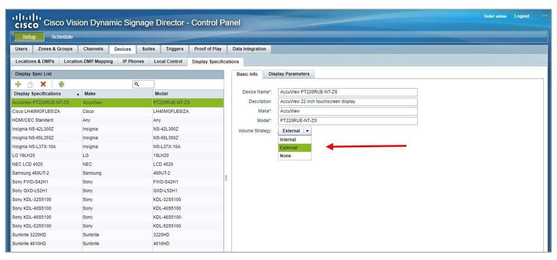Go to Local Control sub-tab
557x260 pixels.
pyautogui.click(x=168, y=61)
